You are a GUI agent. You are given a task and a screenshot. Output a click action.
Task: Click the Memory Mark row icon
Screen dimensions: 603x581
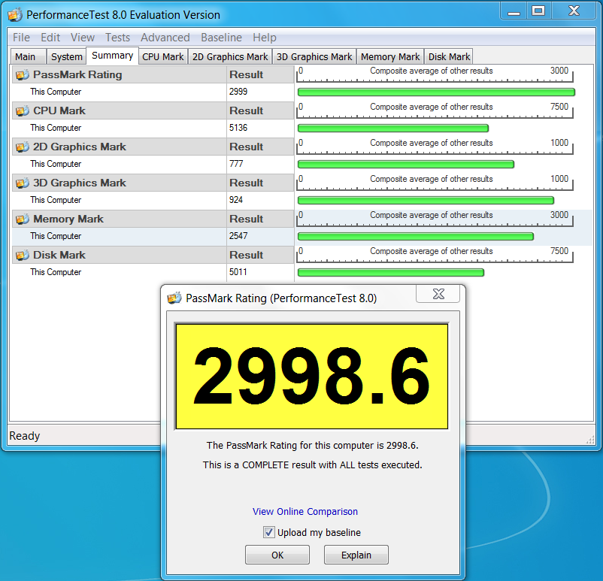coord(23,219)
